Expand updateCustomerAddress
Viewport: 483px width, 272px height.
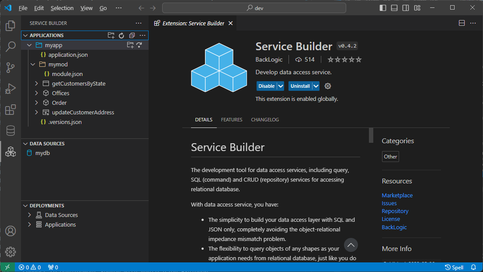(36, 112)
